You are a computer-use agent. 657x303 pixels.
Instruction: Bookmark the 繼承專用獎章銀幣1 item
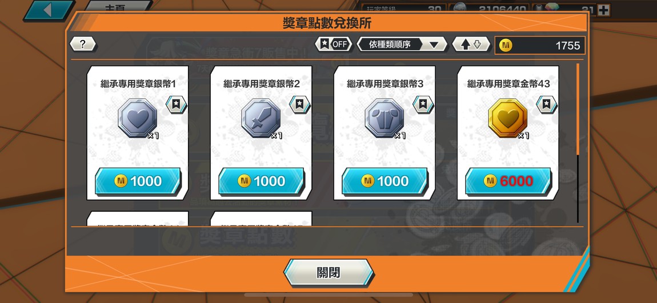coord(177,104)
